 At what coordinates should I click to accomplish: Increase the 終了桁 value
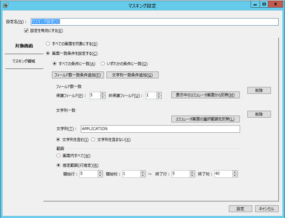(x=235, y=173)
